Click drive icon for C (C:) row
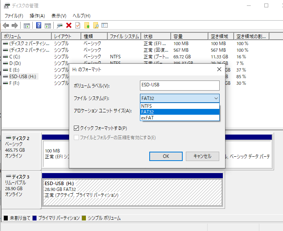 [x=5, y=57]
